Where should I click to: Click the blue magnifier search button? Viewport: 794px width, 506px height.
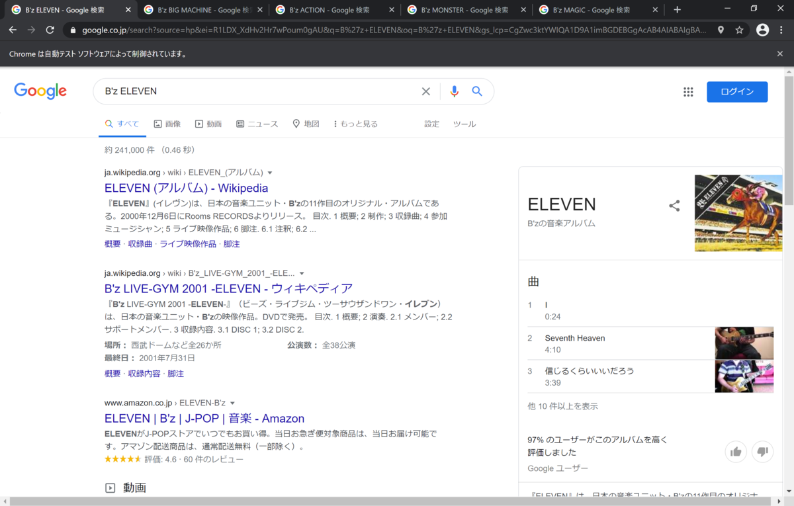[x=477, y=91]
